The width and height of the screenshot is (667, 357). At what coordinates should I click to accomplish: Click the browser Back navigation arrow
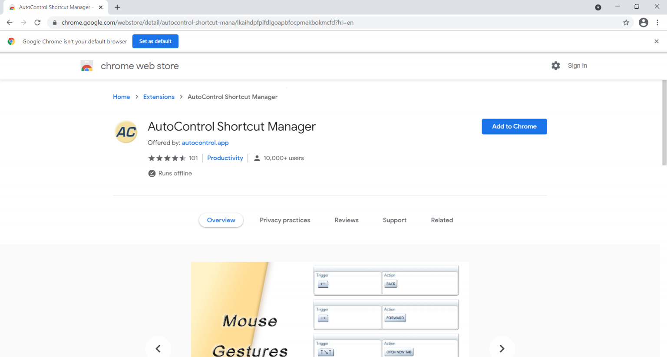[x=10, y=22]
